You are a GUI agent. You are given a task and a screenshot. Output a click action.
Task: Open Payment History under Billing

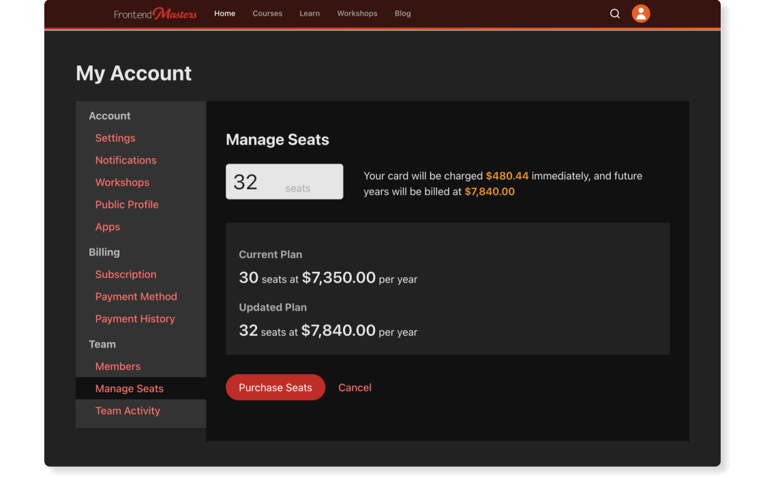[x=135, y=318]
